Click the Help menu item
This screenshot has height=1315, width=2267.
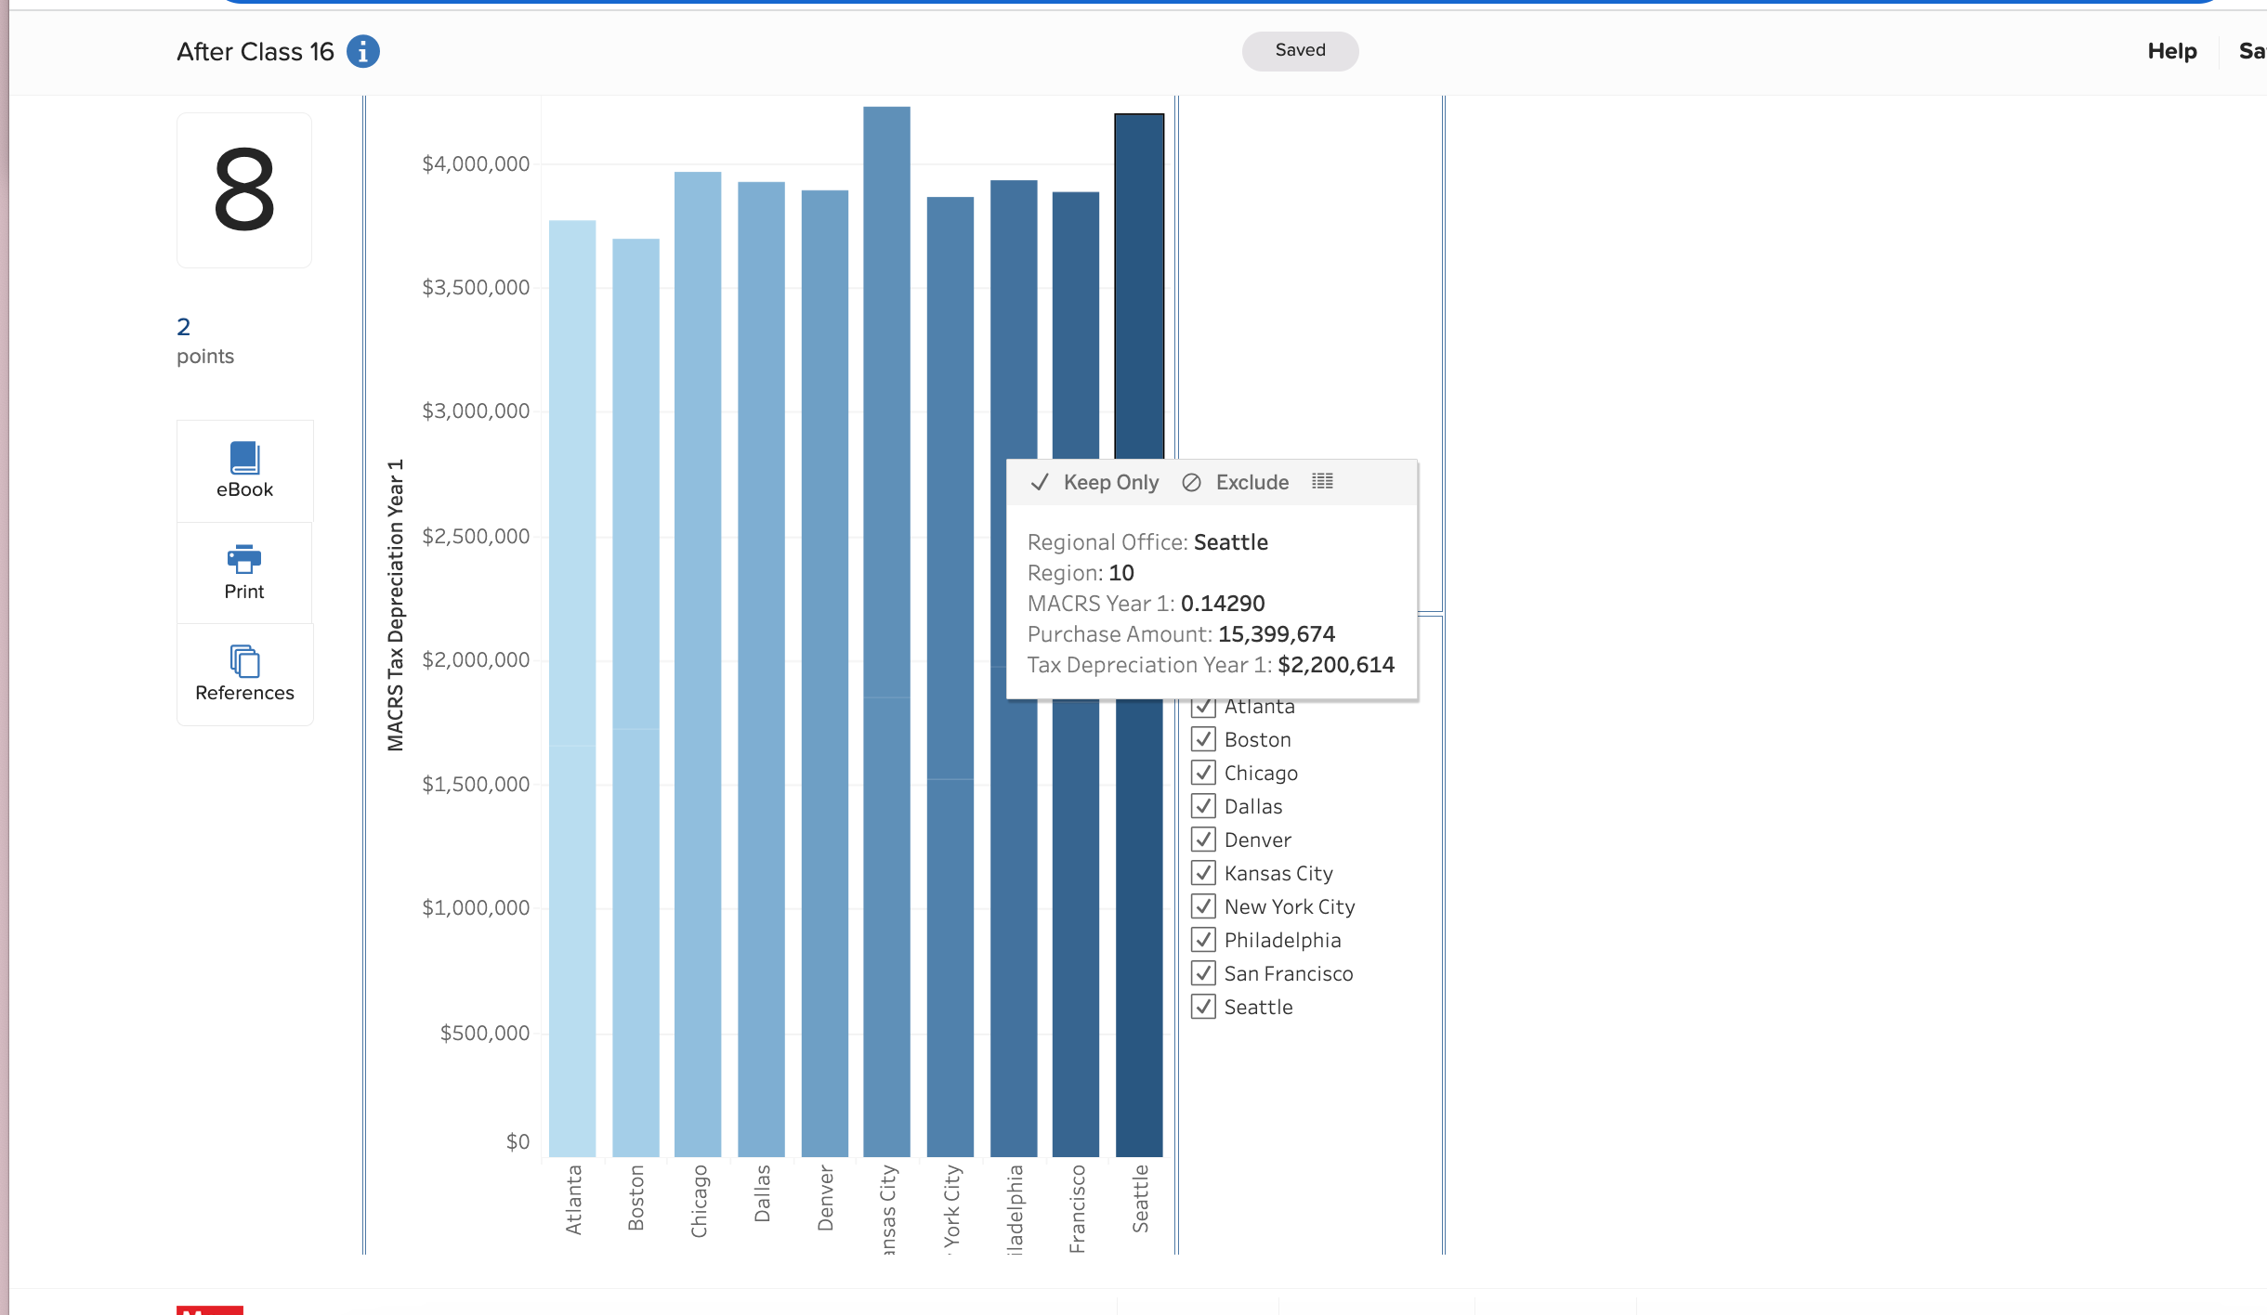point(2171,51)
